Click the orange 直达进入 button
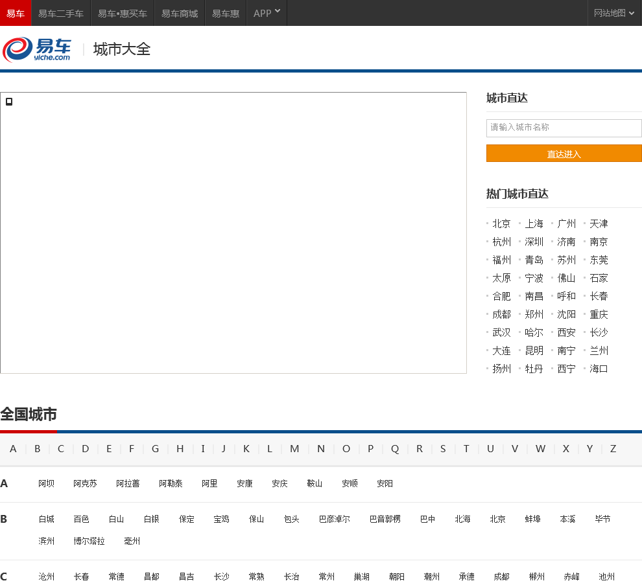642x583 pixels. coord(564,154)
